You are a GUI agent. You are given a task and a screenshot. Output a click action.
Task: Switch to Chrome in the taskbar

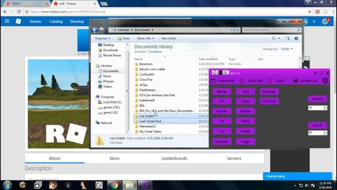point(114,185)
